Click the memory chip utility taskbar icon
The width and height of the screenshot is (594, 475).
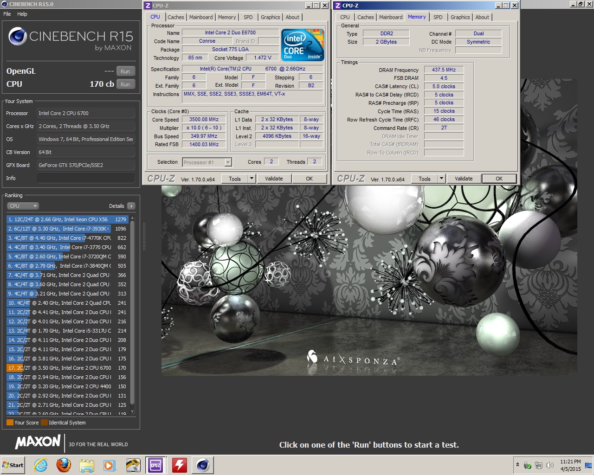pyautogui.click(x=133, y=465)
